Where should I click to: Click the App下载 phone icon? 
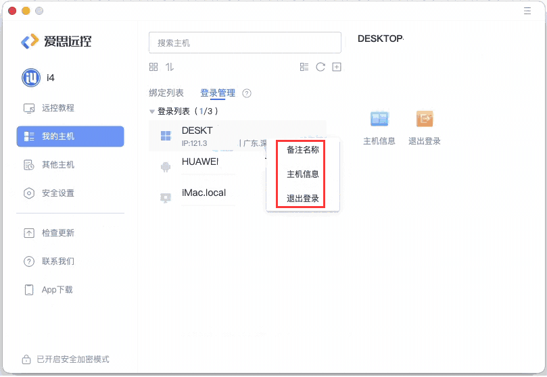point(29,290)
